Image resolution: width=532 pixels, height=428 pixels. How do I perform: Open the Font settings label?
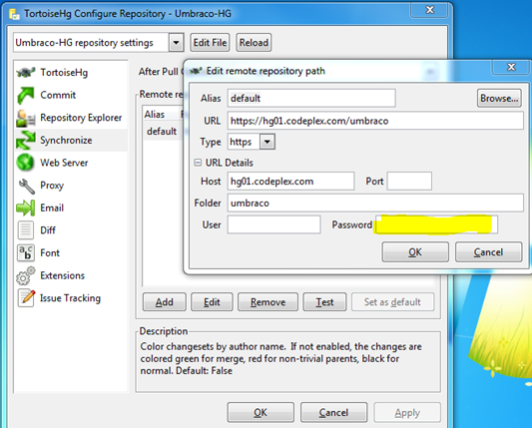[x=50, y=253]
